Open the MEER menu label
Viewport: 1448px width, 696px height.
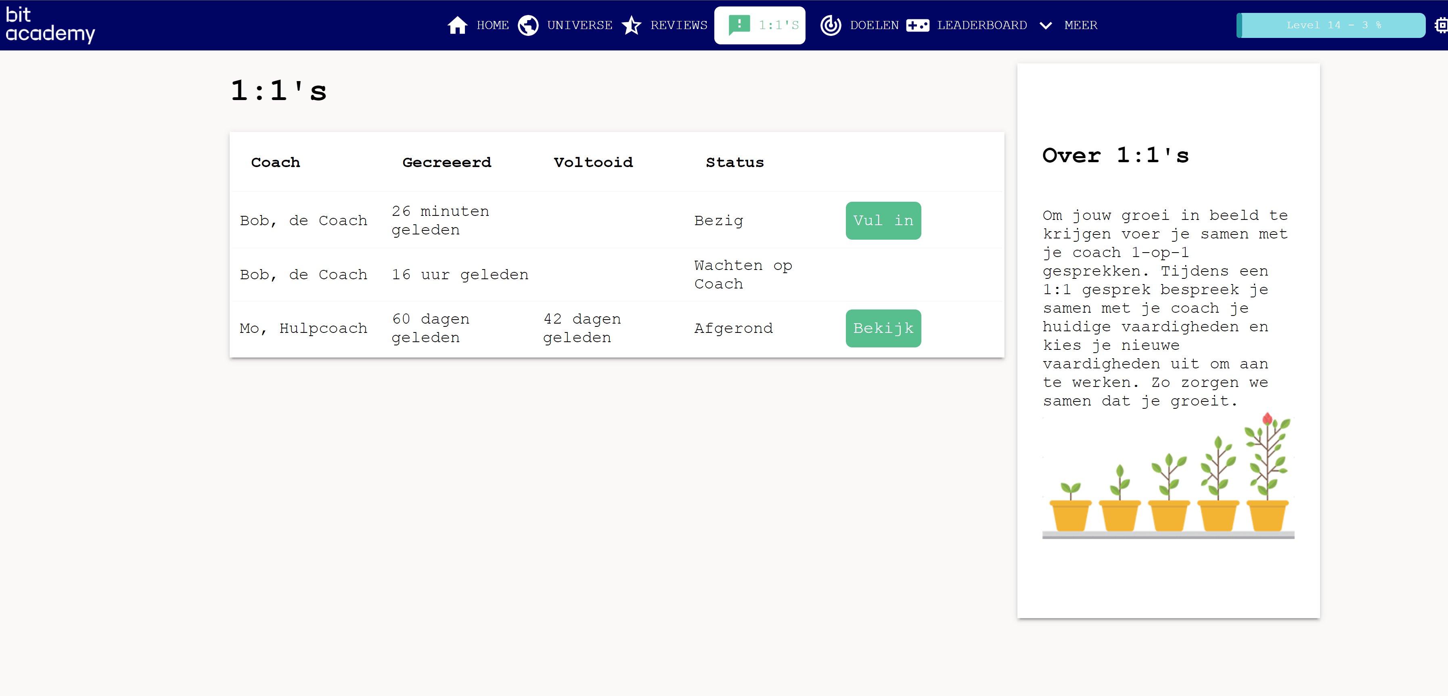pyautogui.click(x=1080, y=25)
